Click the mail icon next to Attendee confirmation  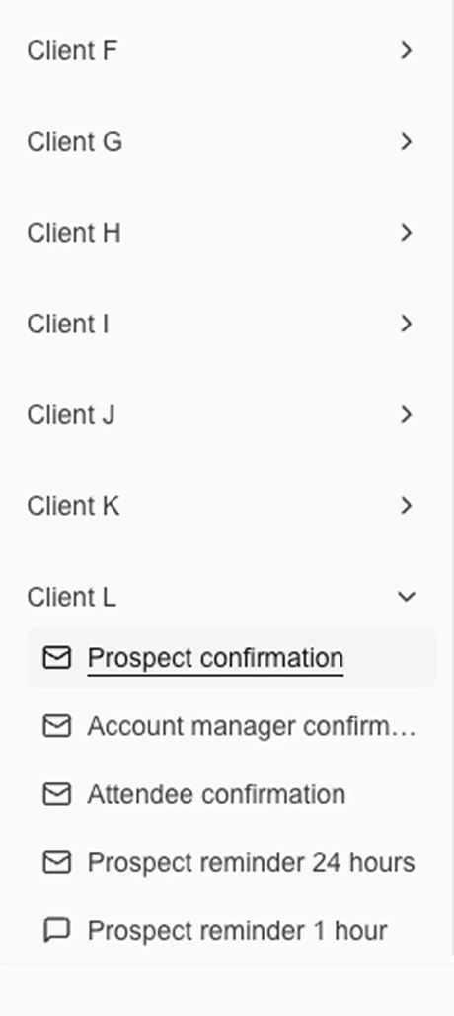click(56, 794)
